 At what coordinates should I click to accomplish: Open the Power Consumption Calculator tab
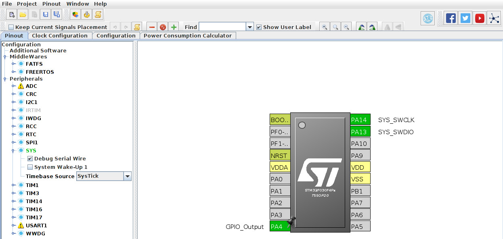pyautogui.click(x=188, y=36)
